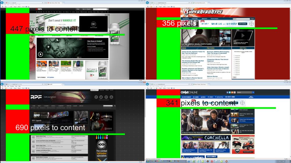The height and width of the screenshot is (163, 291).
Task: Select '10 out of 10' in the SHH poll
Action: tap(234, 56)
